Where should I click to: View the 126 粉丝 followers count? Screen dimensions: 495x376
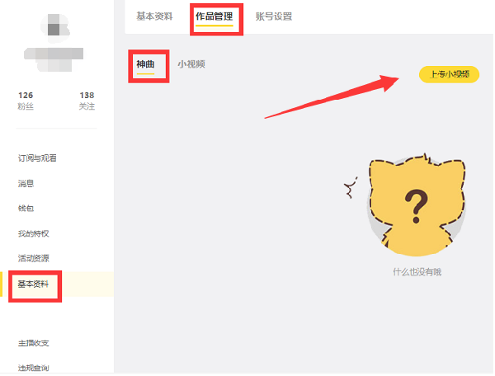tap(26, 101)
